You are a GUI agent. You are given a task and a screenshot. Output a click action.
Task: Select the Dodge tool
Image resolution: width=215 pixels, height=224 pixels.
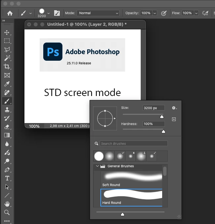point(7,161)
